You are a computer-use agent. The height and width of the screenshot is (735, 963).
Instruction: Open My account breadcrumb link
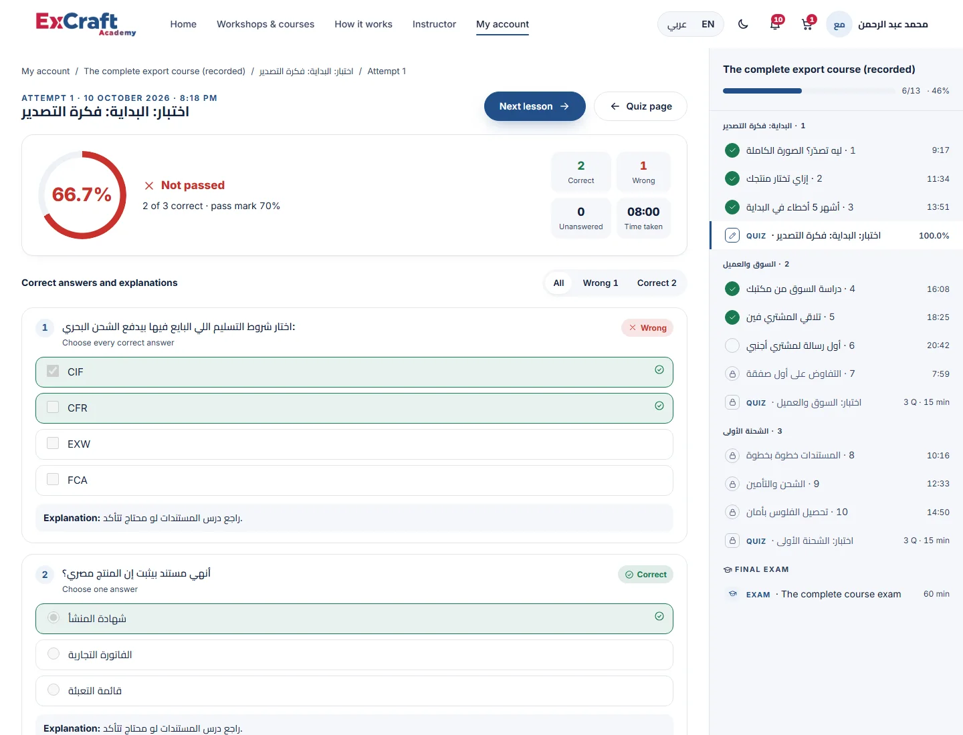[45, 71]
